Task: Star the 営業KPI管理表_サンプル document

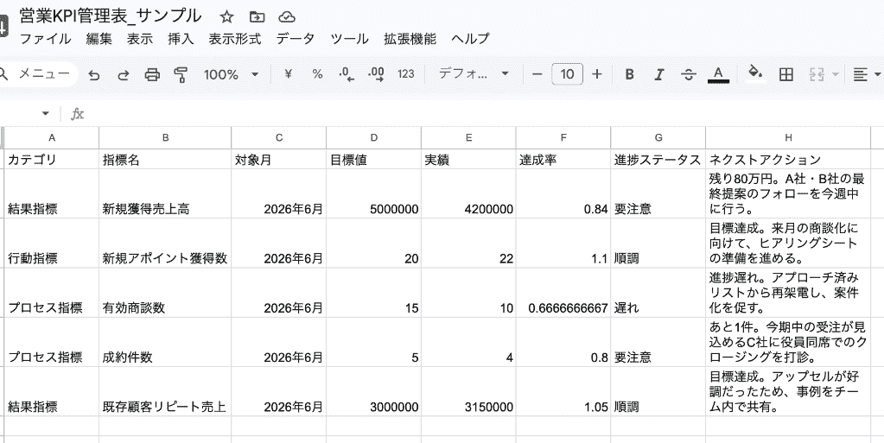Action: point(226,17)
